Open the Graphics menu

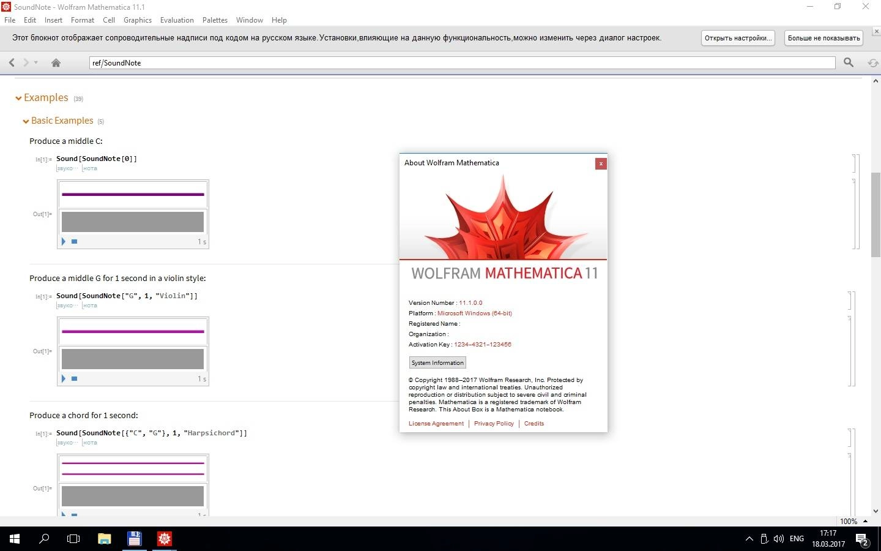click(138, 20)
